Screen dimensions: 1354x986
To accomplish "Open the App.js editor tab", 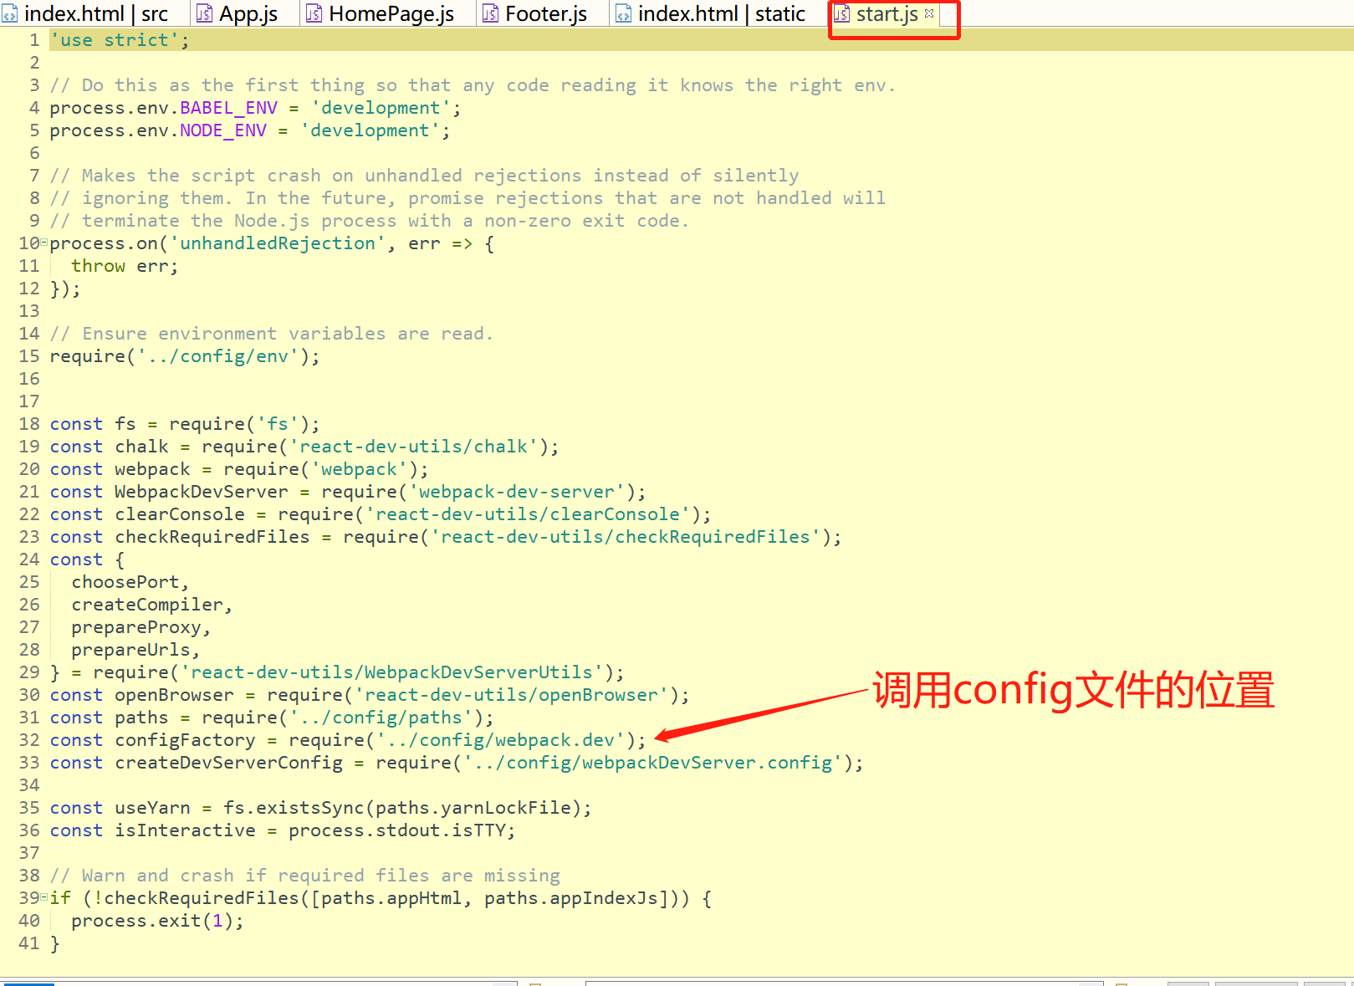I will pos(238,13).
